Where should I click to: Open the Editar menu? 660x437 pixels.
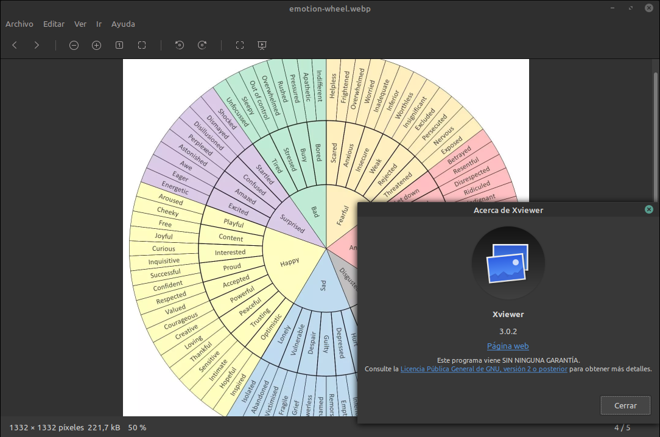point(54,24)
